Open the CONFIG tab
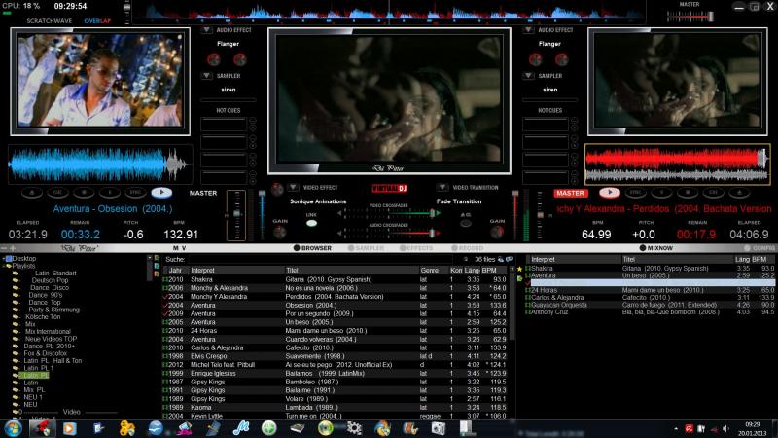This screenshot has height=438, width=778. coord(760,248)
